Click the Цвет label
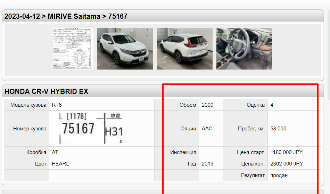Screen dimensions: 330x194 click(x=41, y=164)
